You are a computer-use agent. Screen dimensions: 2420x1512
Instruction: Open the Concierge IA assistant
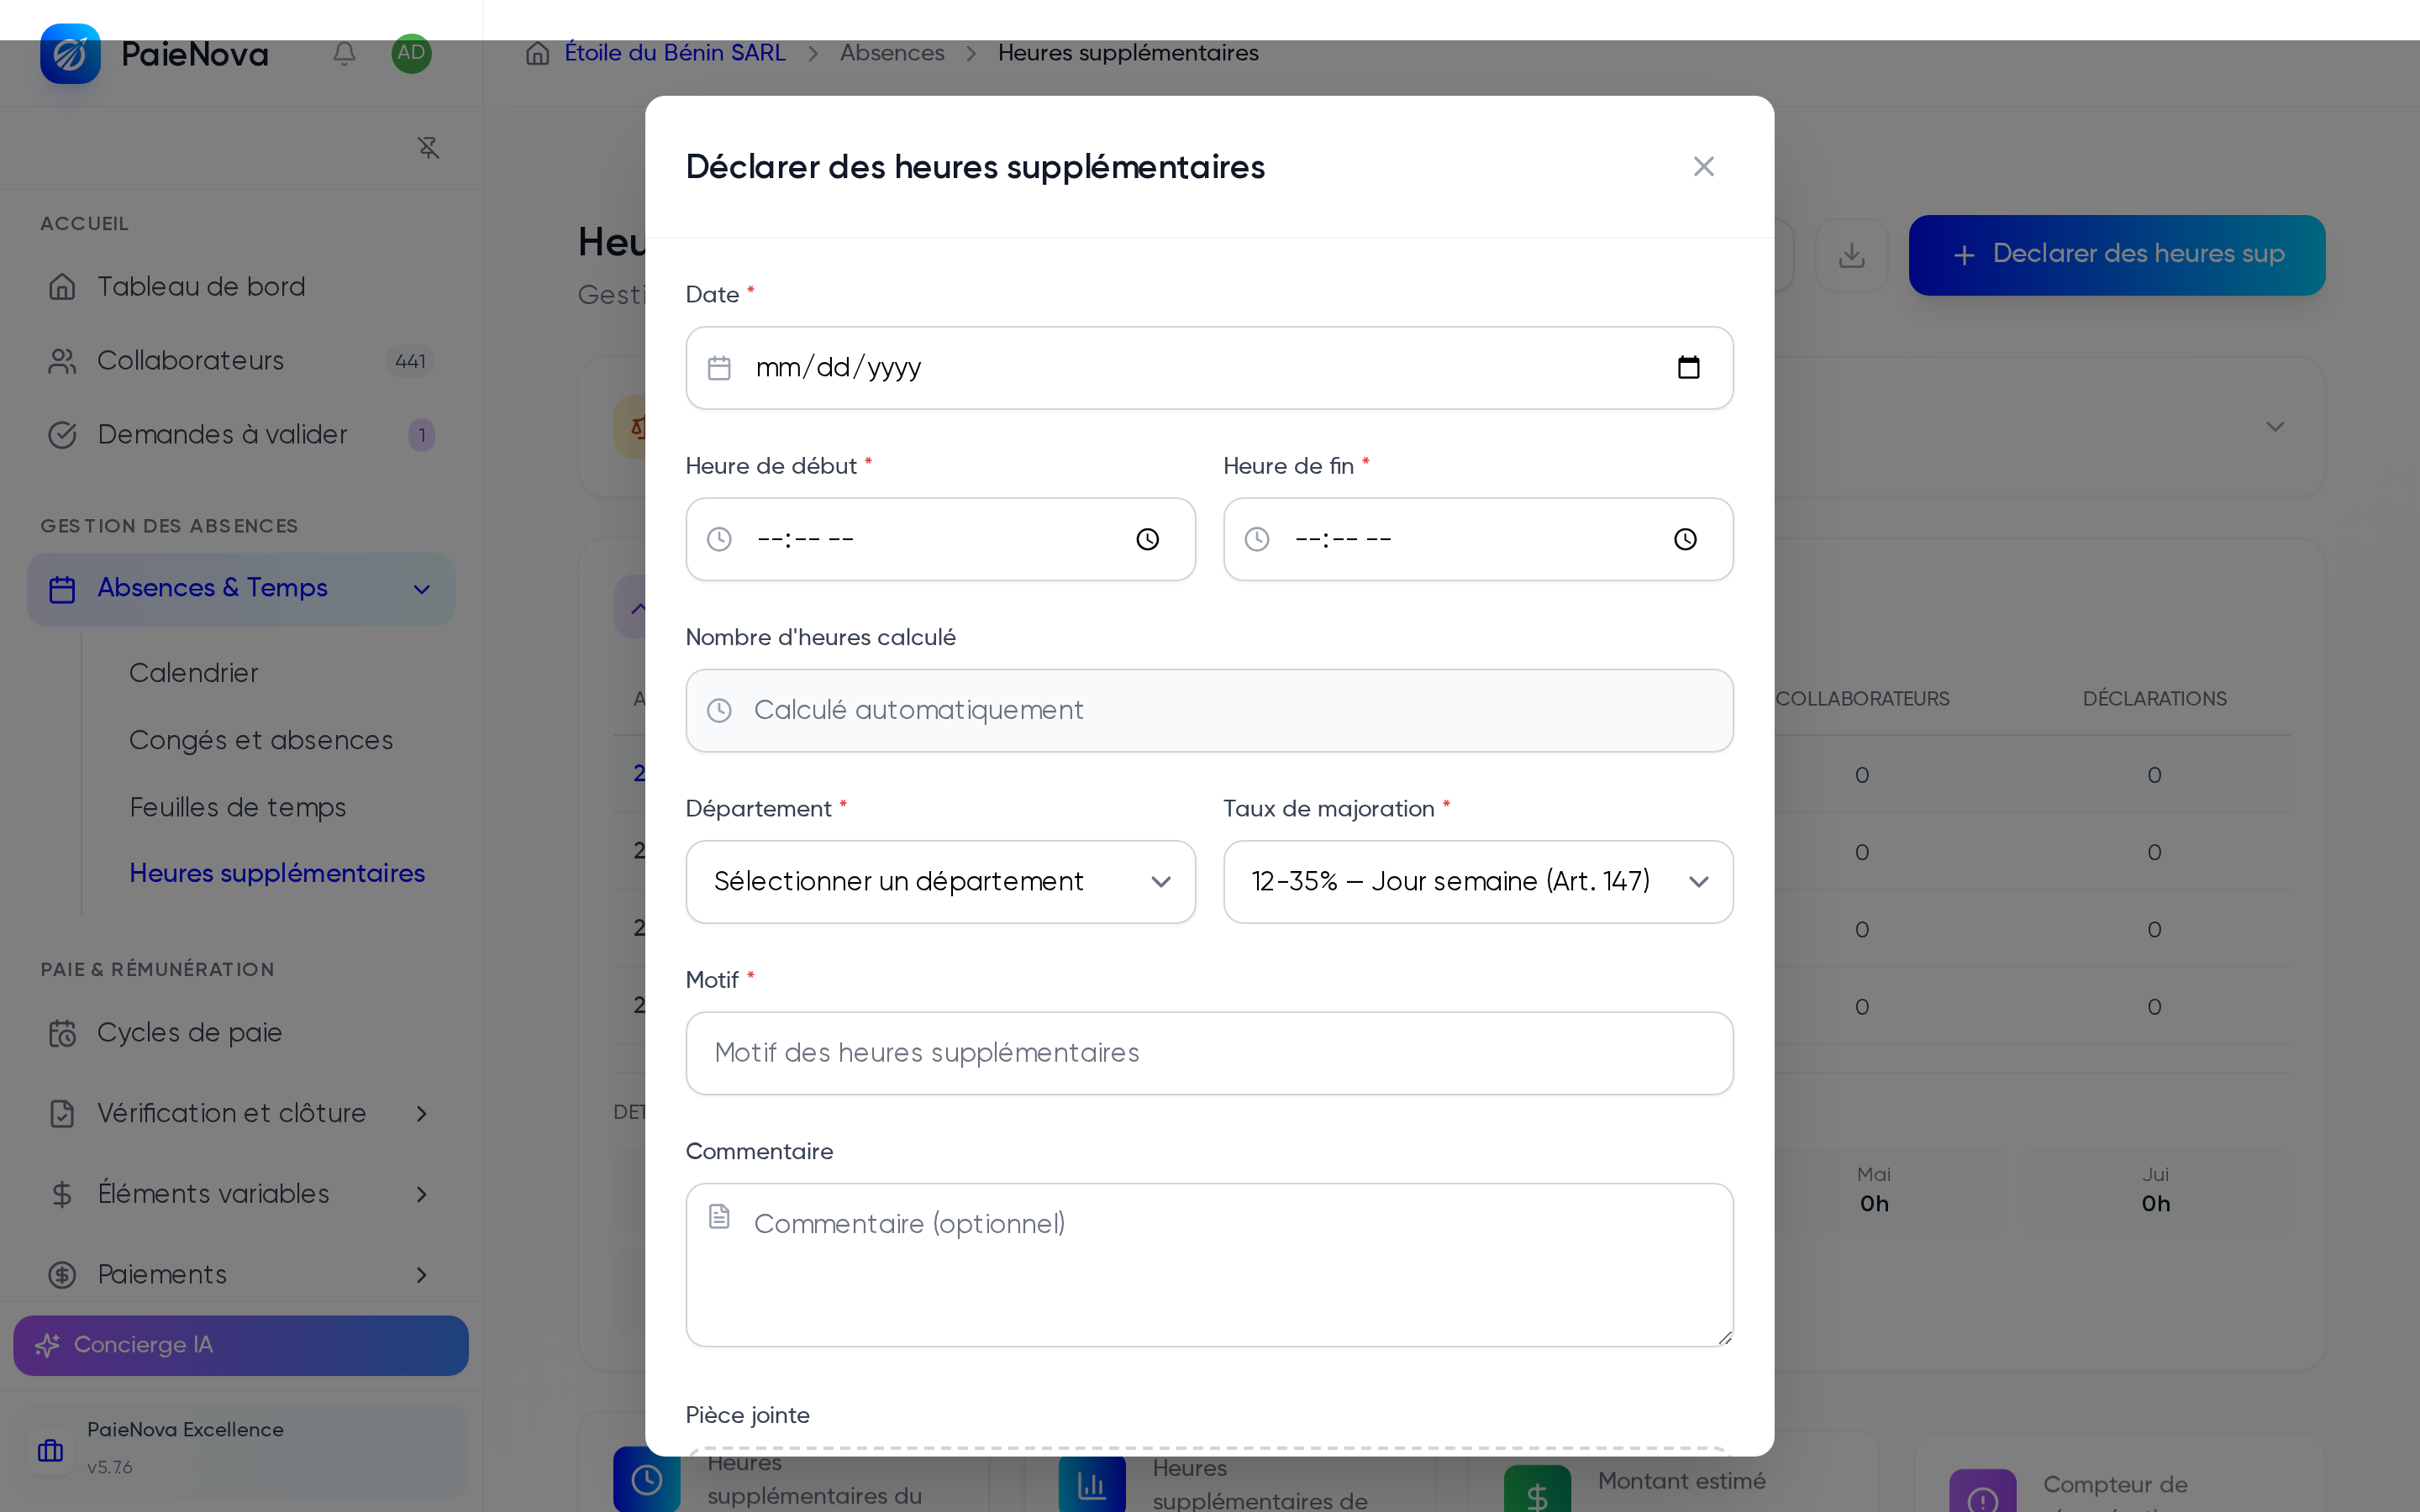point(241,1345)
